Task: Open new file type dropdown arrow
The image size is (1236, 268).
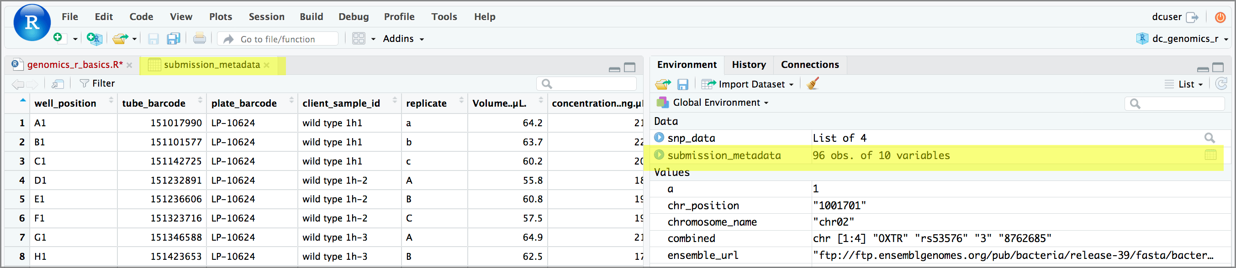Action: [x=75, y=39]
